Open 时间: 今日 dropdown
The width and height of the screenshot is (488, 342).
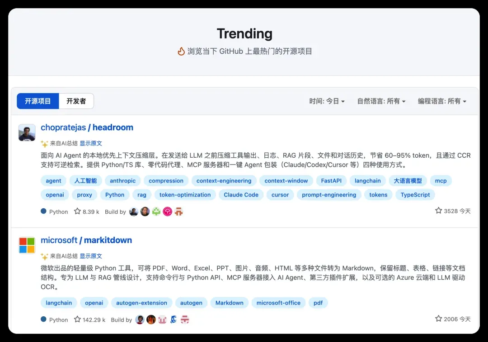click(x=327, y=101)
